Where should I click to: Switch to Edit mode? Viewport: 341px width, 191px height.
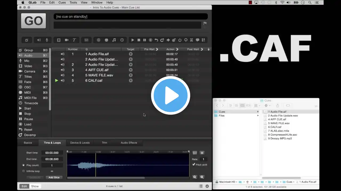(24, 186)
